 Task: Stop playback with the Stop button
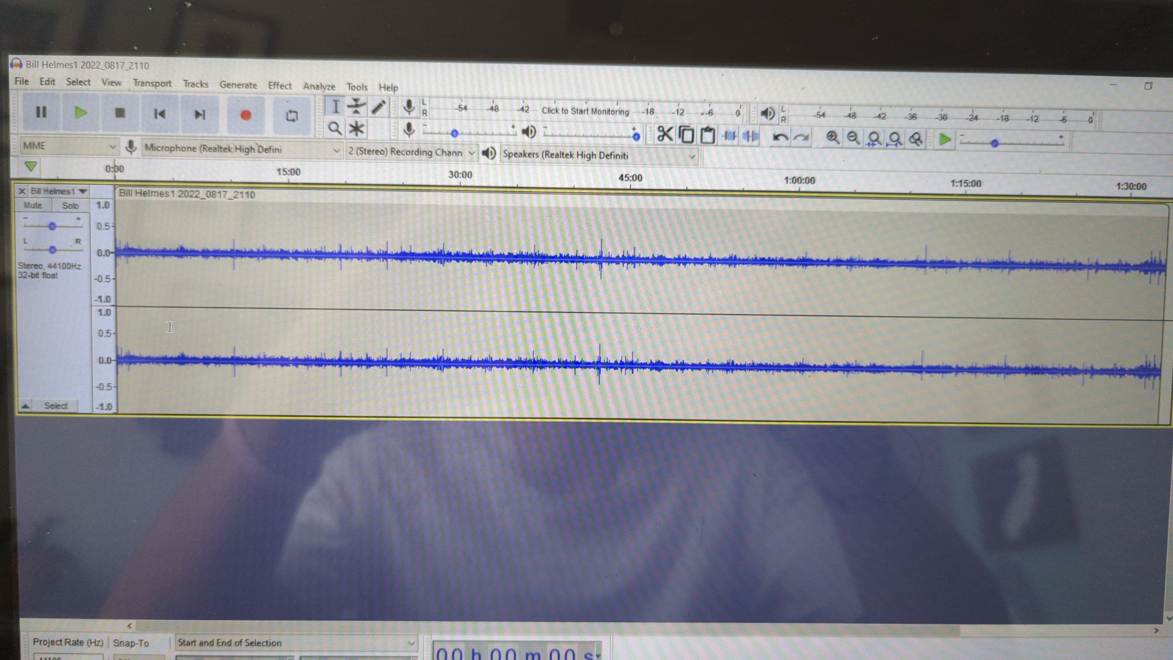[x=120, y=113]
